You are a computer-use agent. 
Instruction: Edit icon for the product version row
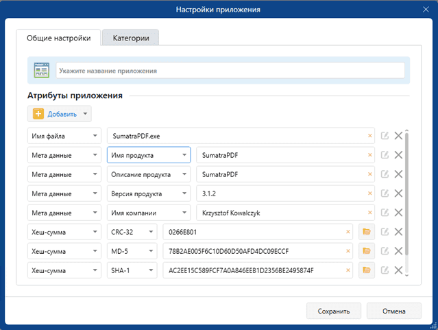[385, 193]
